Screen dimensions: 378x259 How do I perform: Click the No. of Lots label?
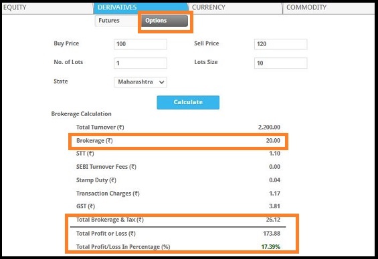coord(68,62)
